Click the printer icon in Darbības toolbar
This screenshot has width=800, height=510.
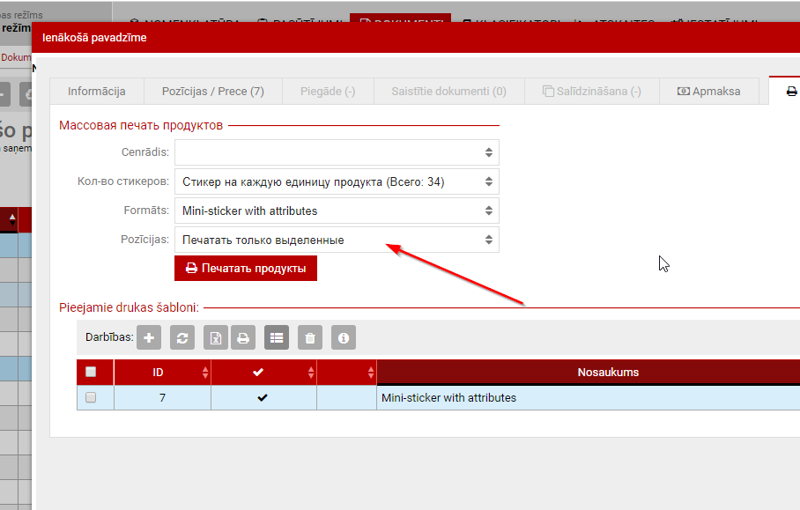tap(243, 337)
